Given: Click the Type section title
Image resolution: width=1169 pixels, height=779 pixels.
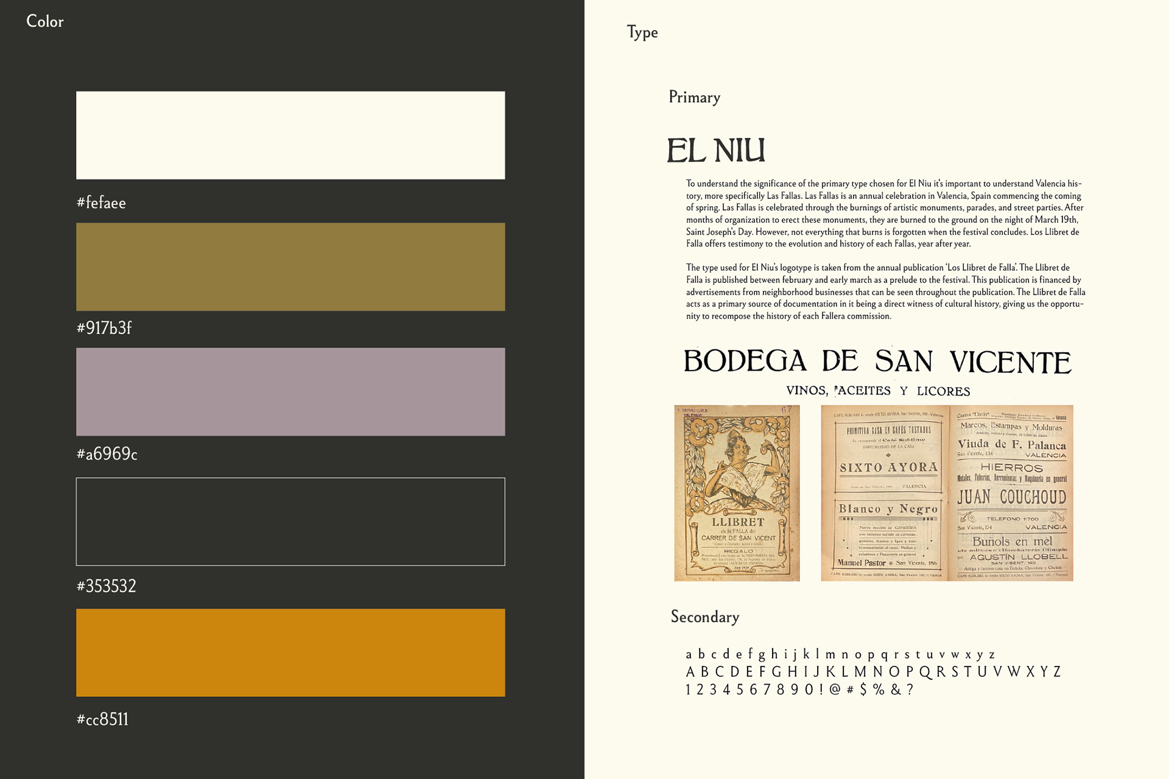Looking at the screenshot, I should coord(642,32).
